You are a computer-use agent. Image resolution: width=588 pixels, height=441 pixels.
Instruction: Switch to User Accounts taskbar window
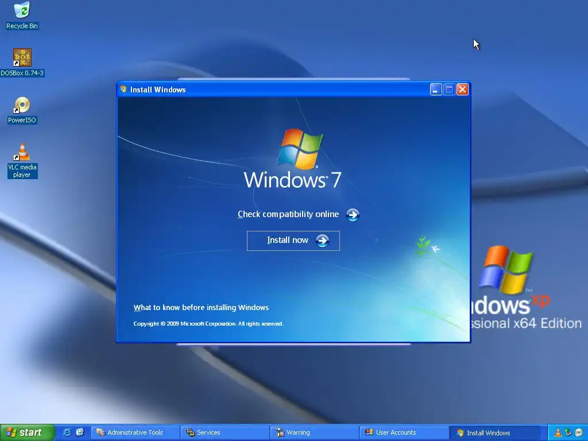(404, 432)
